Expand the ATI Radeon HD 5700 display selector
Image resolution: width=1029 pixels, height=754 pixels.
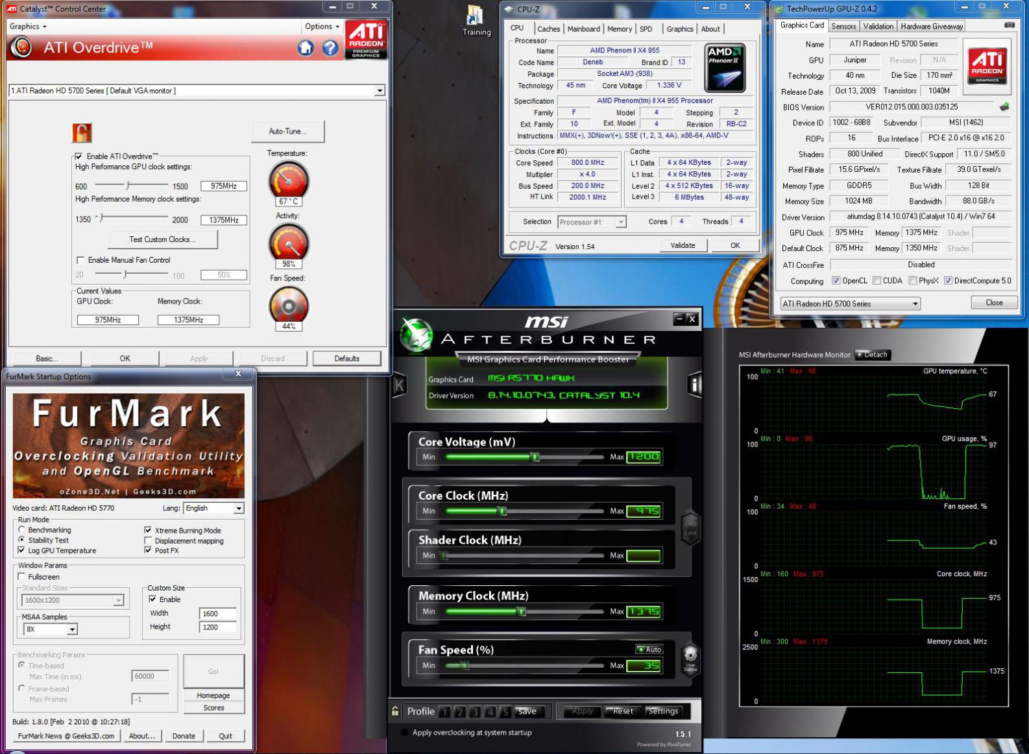coord(380,91)
